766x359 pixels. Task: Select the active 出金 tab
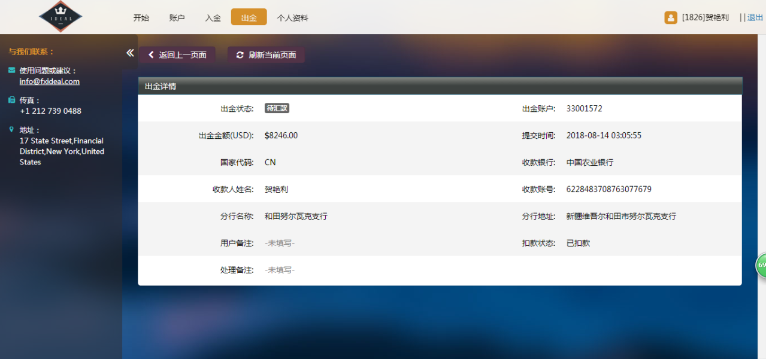point(249,17)
